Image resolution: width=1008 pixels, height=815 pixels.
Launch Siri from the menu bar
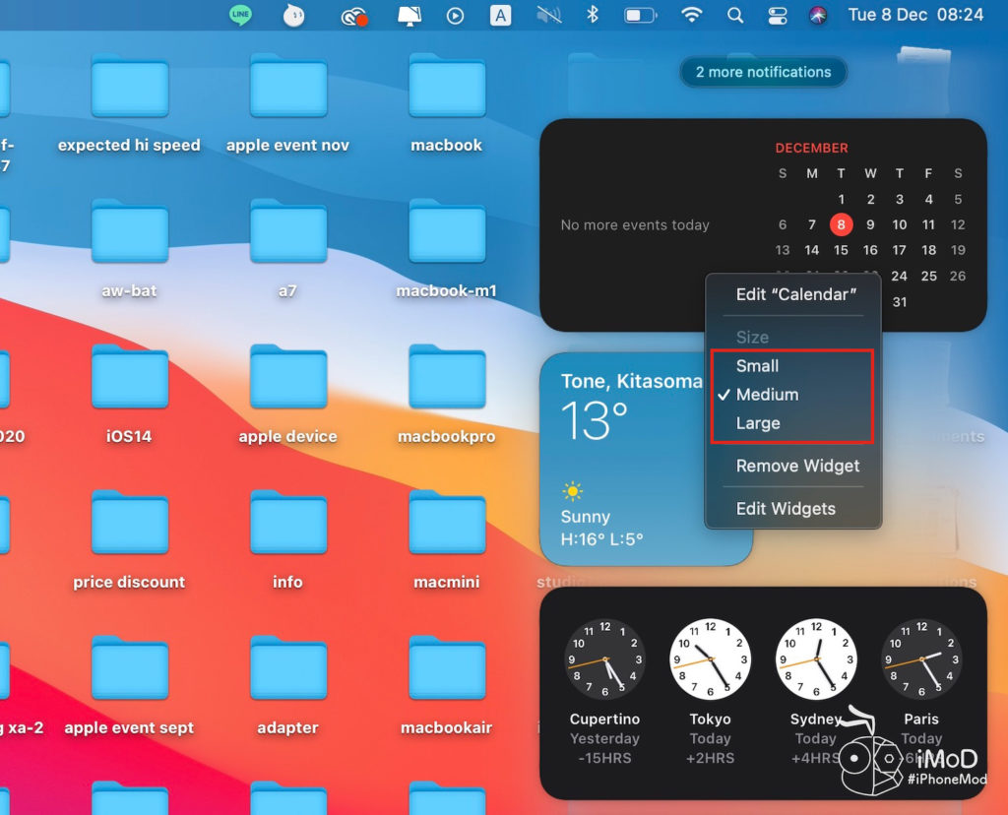pos(817,15)
